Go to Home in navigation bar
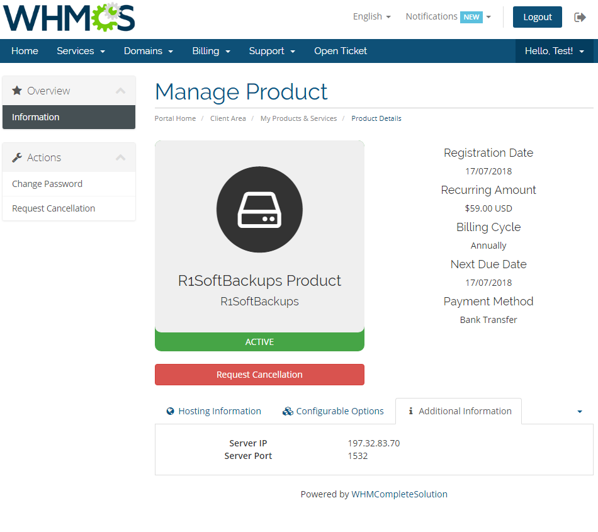Screen dimensions: 598x532 (x=25, y=51)
